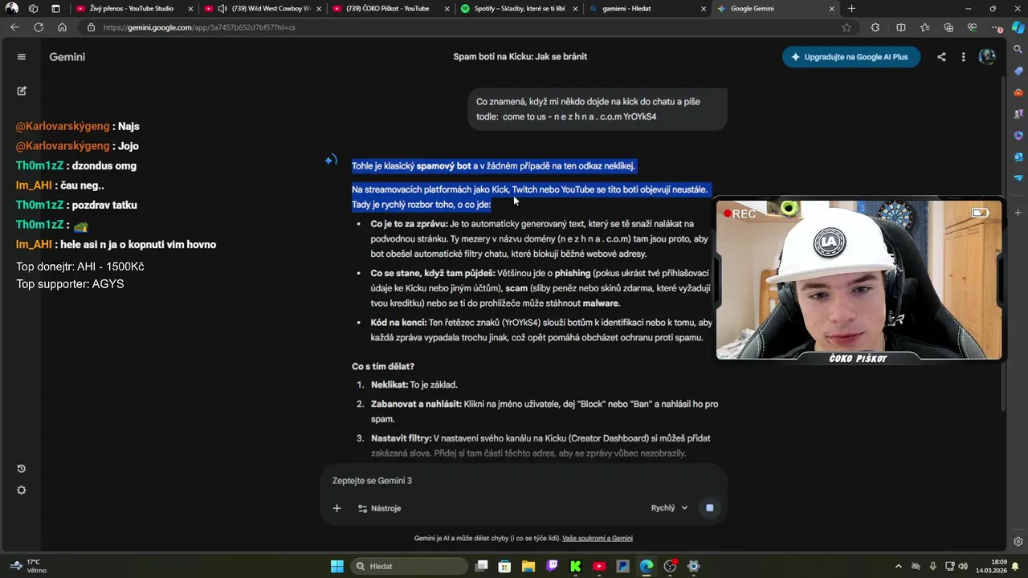
Task: Open Edge sidebar tools briefcase icon
Action: [1018, 92]
